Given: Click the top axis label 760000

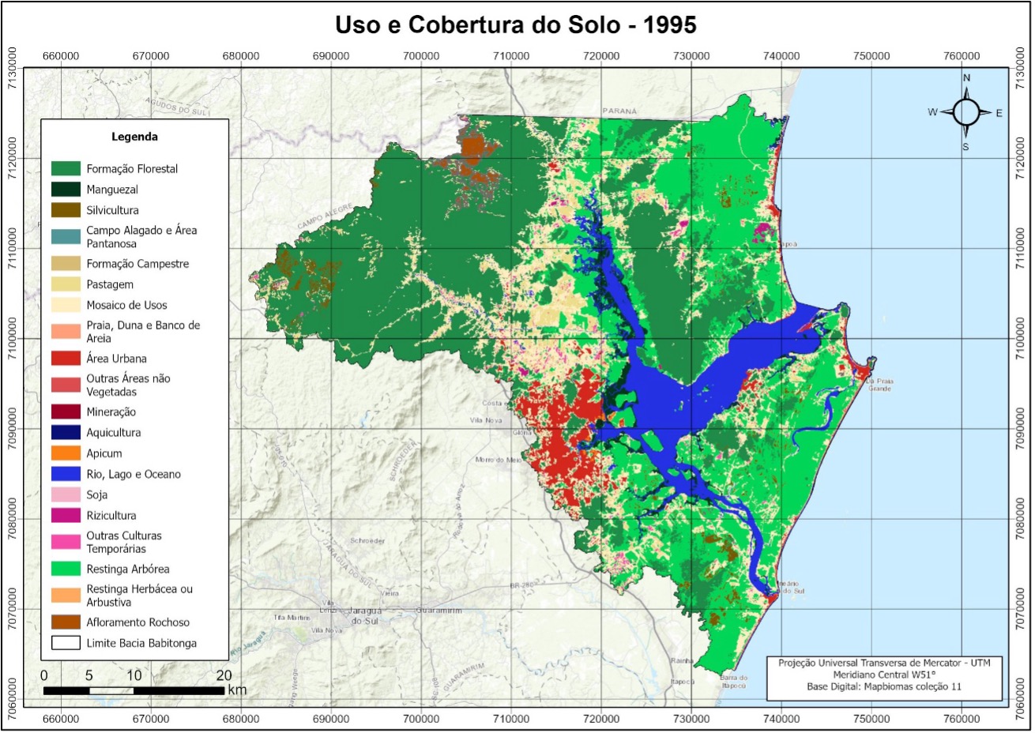Looking at the screenshot, I should (x=962, y=56).
